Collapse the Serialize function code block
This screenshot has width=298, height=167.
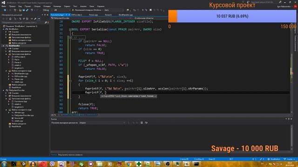pos(70,30)
